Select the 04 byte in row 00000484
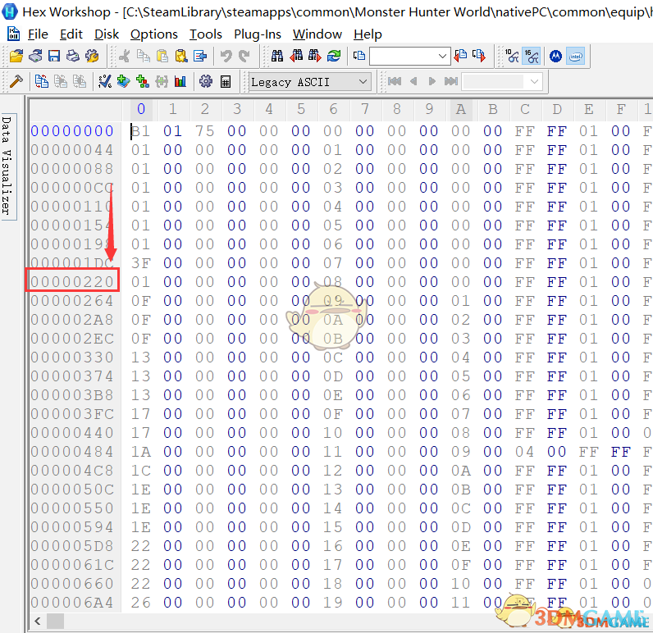Screen dimensions: 653x633 pos(524,452)
